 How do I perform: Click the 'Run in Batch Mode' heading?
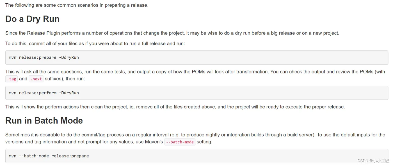coord(44,120)
